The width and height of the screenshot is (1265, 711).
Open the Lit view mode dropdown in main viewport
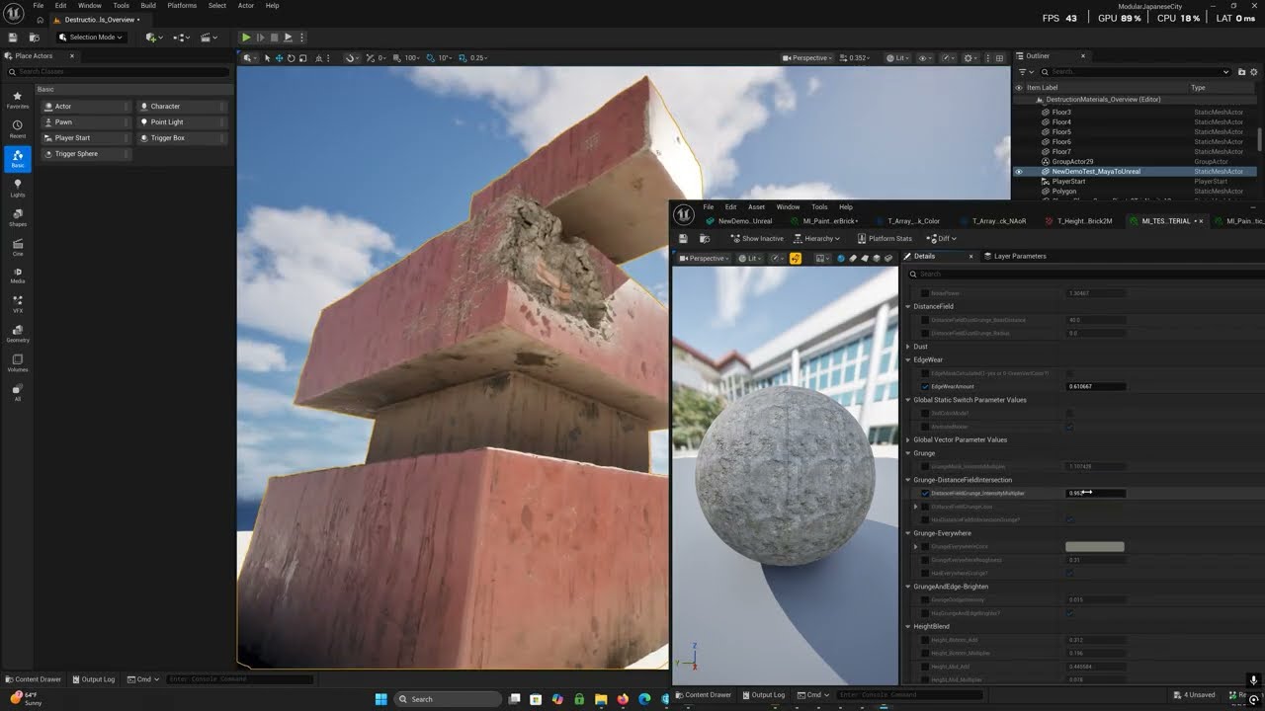click(897, 58)
